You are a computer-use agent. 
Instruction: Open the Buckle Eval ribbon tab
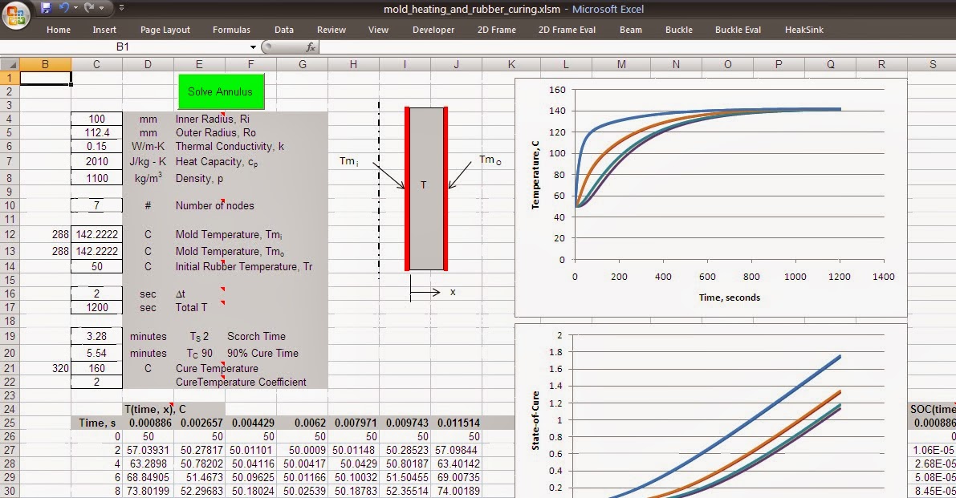[738, 30]
